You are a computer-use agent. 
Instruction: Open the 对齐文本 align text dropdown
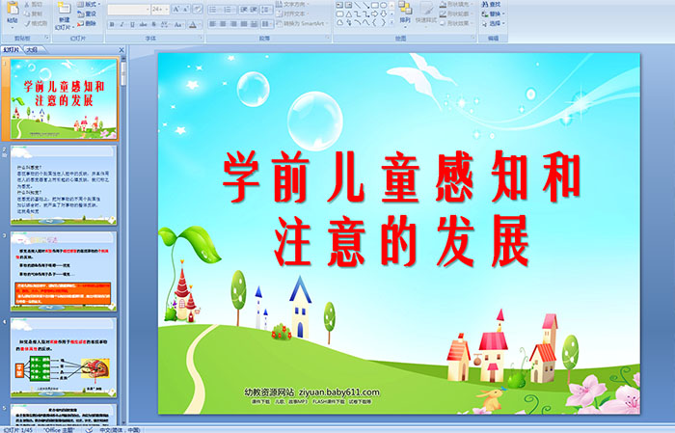(x=292, y=14)
